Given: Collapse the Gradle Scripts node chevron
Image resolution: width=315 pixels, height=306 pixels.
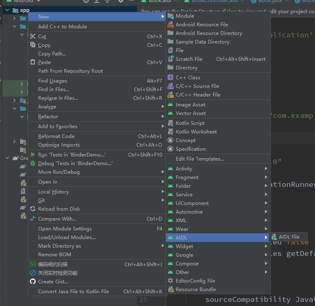Looking at the screenshot, I should 7,158.
